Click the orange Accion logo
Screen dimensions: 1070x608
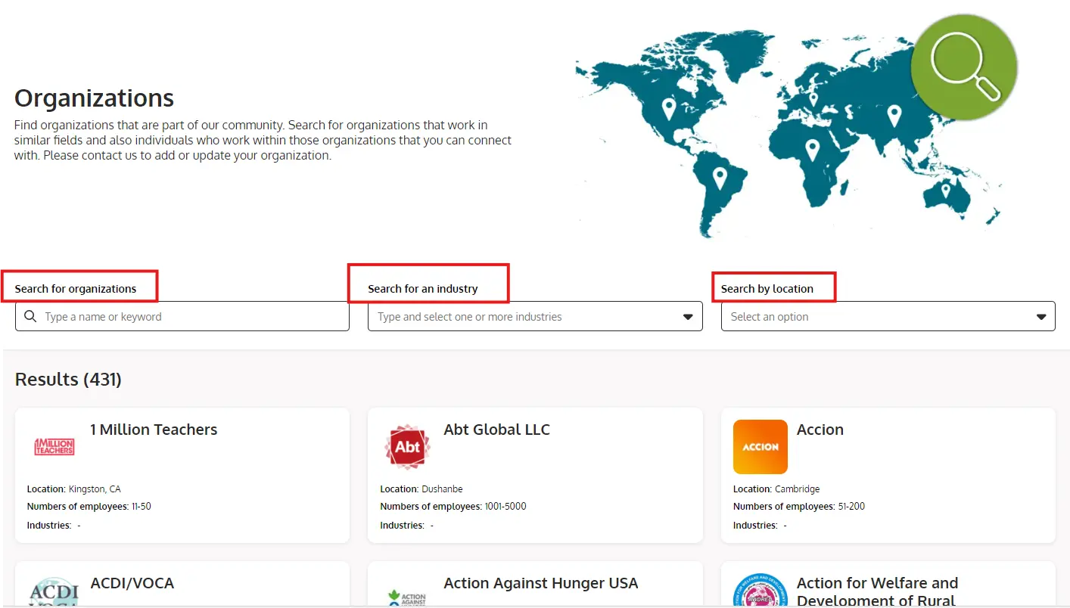pos(761,447)
